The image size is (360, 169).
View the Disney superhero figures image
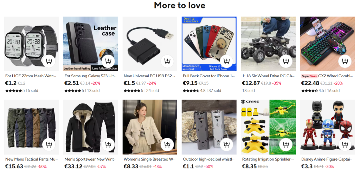tap(328, 127)
